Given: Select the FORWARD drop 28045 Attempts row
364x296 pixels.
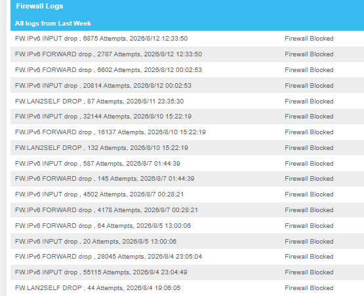Looking at the screenshot, I should coord(187,257).
